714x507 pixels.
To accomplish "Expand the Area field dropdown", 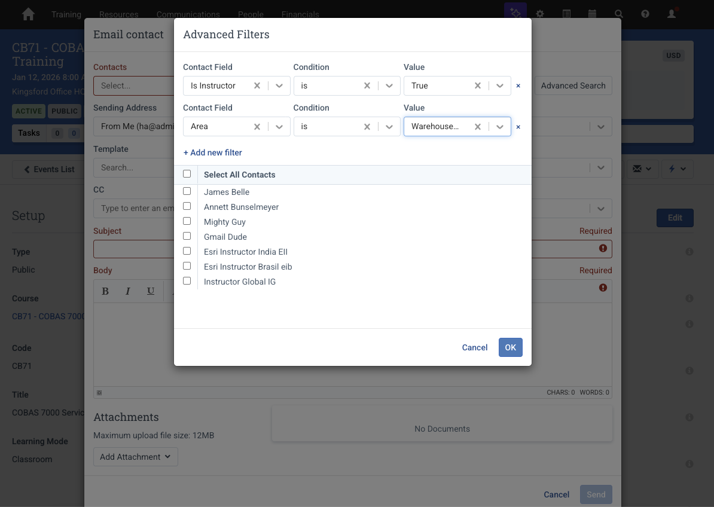I will point(279,127).
